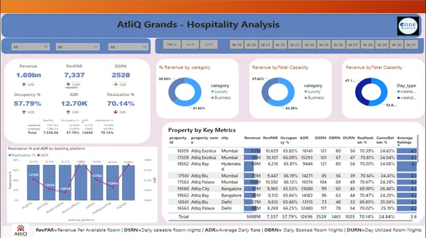Click the green up arrow under ADR

click(x=68, y=112)
